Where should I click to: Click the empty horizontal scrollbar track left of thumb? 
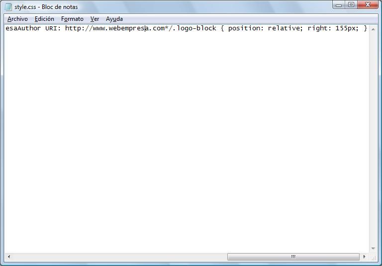(119, 257)
